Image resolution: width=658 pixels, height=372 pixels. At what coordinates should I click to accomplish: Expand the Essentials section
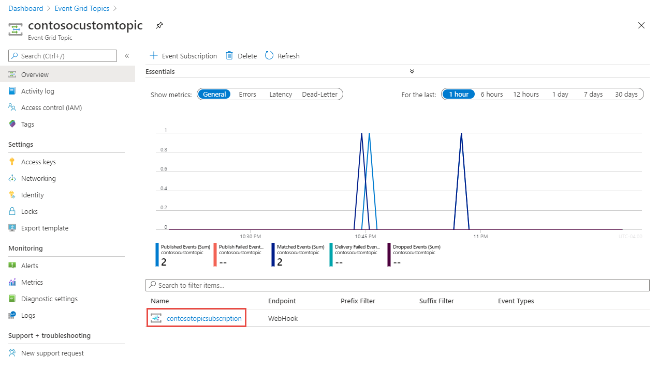coord(412,71)
